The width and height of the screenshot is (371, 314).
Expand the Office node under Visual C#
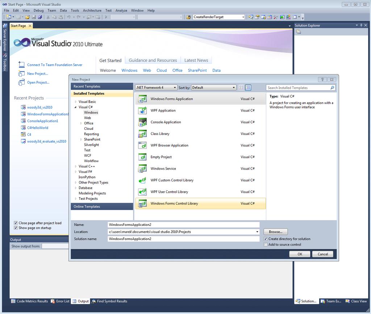81,123
